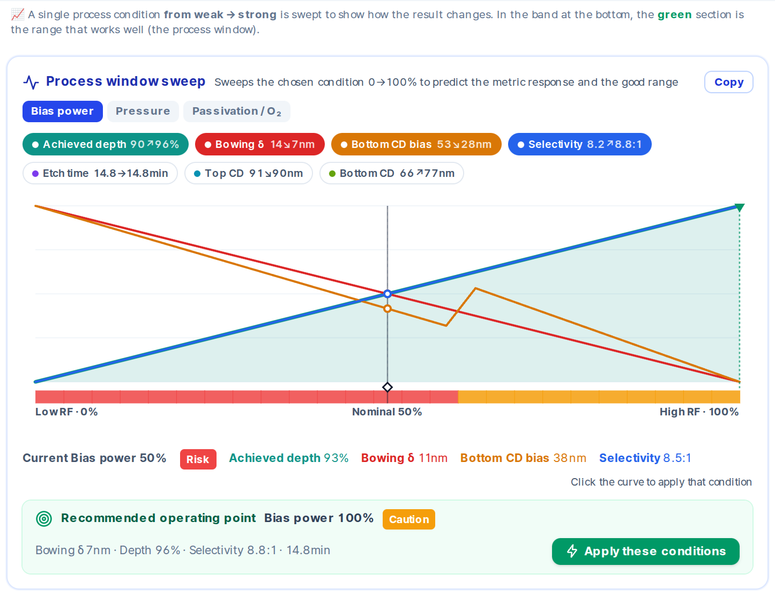Screen dimensions: 775x596
Task: Click the 'Process window sweep' heading
Action: tap(126, 81)
